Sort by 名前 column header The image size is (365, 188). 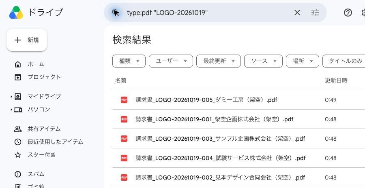(121, 80)
